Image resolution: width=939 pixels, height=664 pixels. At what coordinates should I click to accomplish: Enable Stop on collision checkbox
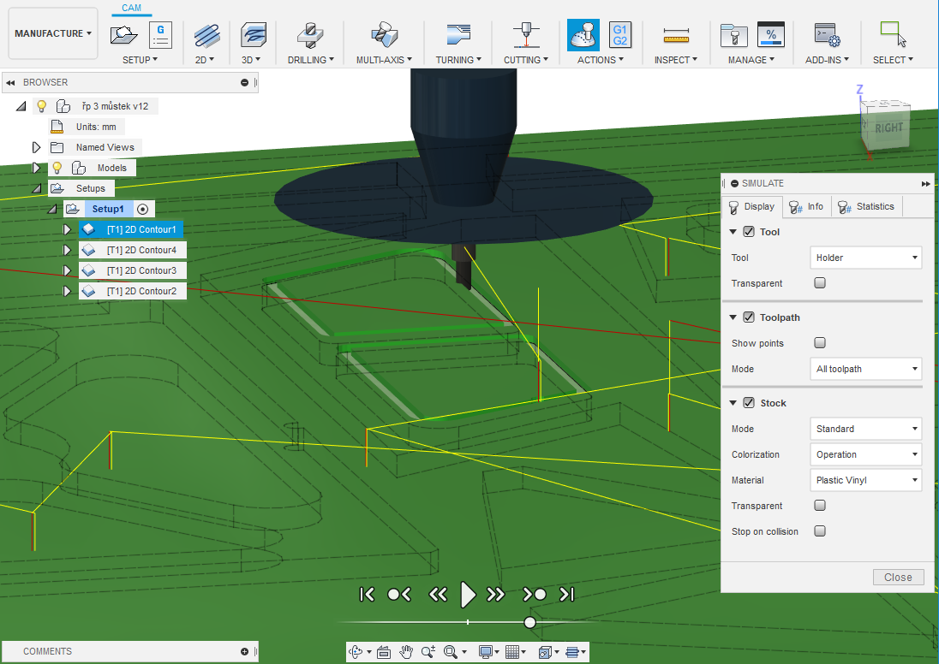pos(820,531)
